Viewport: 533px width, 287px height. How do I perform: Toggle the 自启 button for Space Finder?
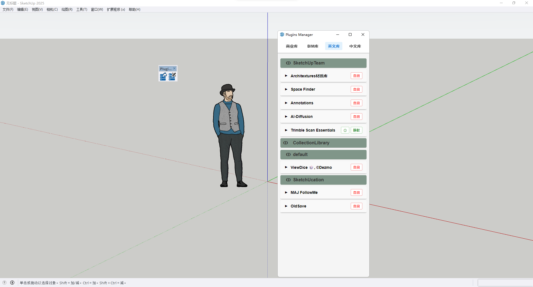click(356, 89)
